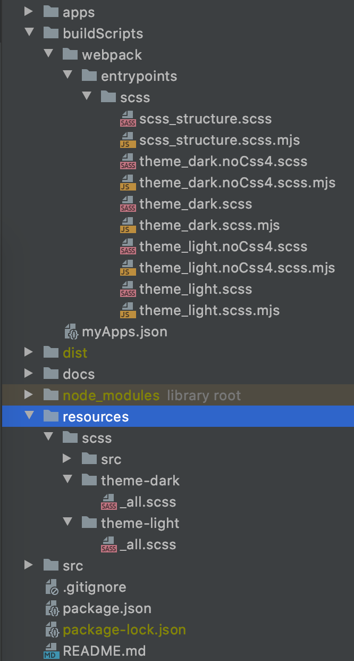Select theme_light.scss.mjs file name

(x=209, y=310)
